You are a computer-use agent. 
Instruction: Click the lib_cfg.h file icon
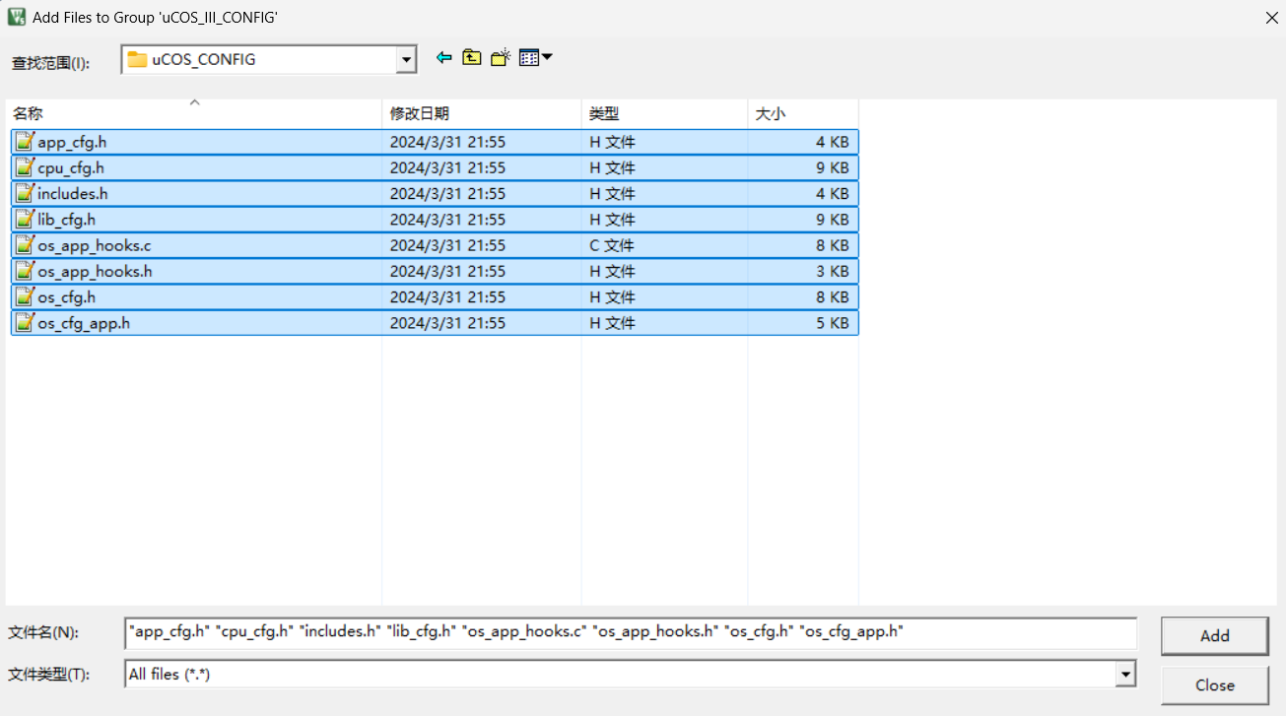pyautogui.click(x=25, y=219)
